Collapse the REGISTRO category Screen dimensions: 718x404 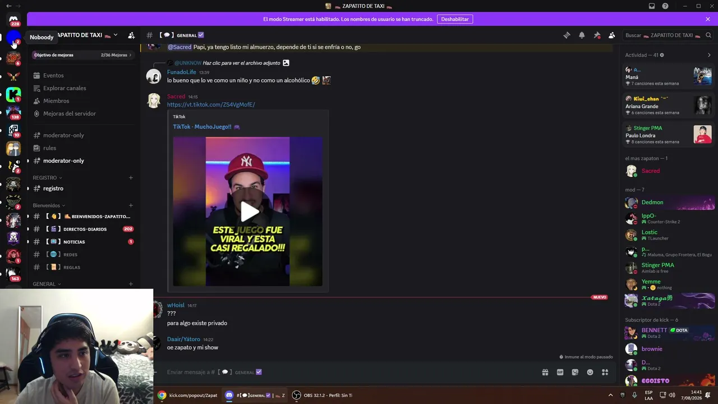click(x=47, y=178)
